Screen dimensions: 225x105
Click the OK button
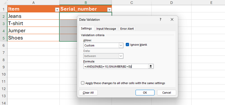tap(145, 93)
